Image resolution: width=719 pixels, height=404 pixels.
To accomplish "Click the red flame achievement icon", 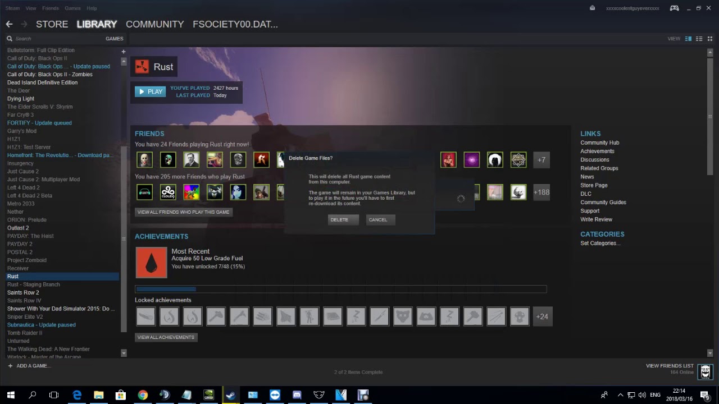I will (x=151, y=263).
